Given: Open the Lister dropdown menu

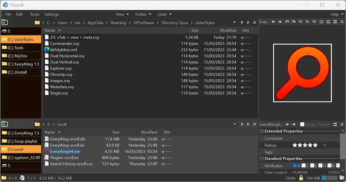Looking at the screenshot, I should point(164,14).
